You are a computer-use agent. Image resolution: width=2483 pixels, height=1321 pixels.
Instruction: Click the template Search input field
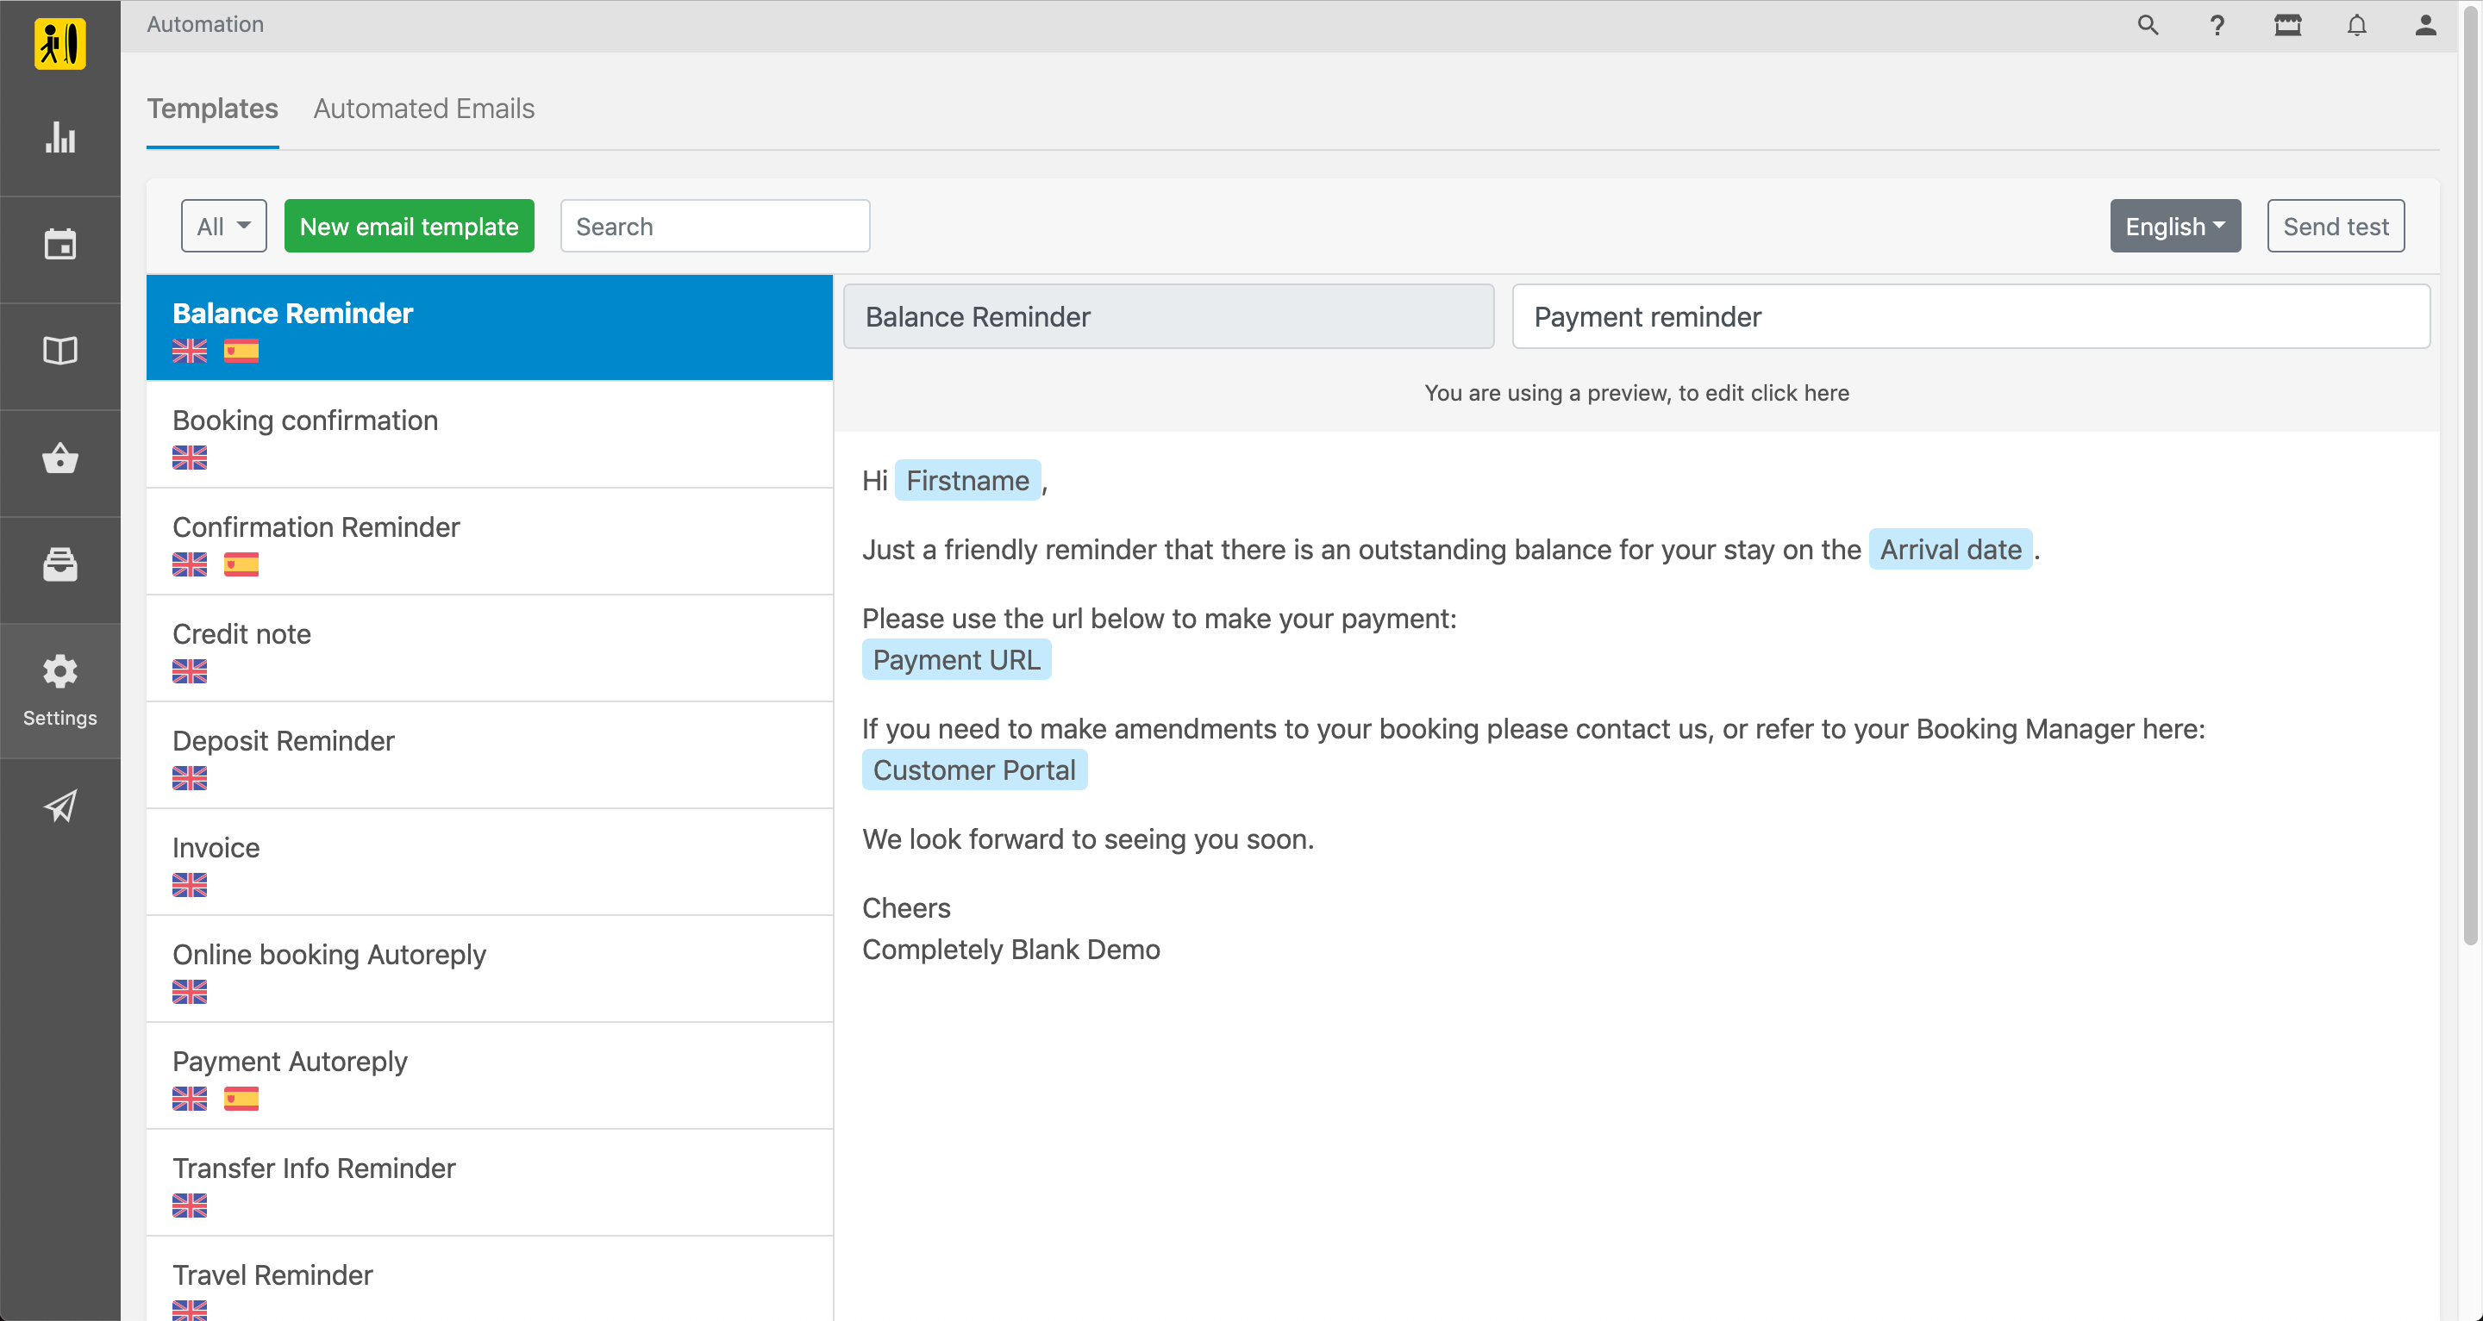(714, 227)
